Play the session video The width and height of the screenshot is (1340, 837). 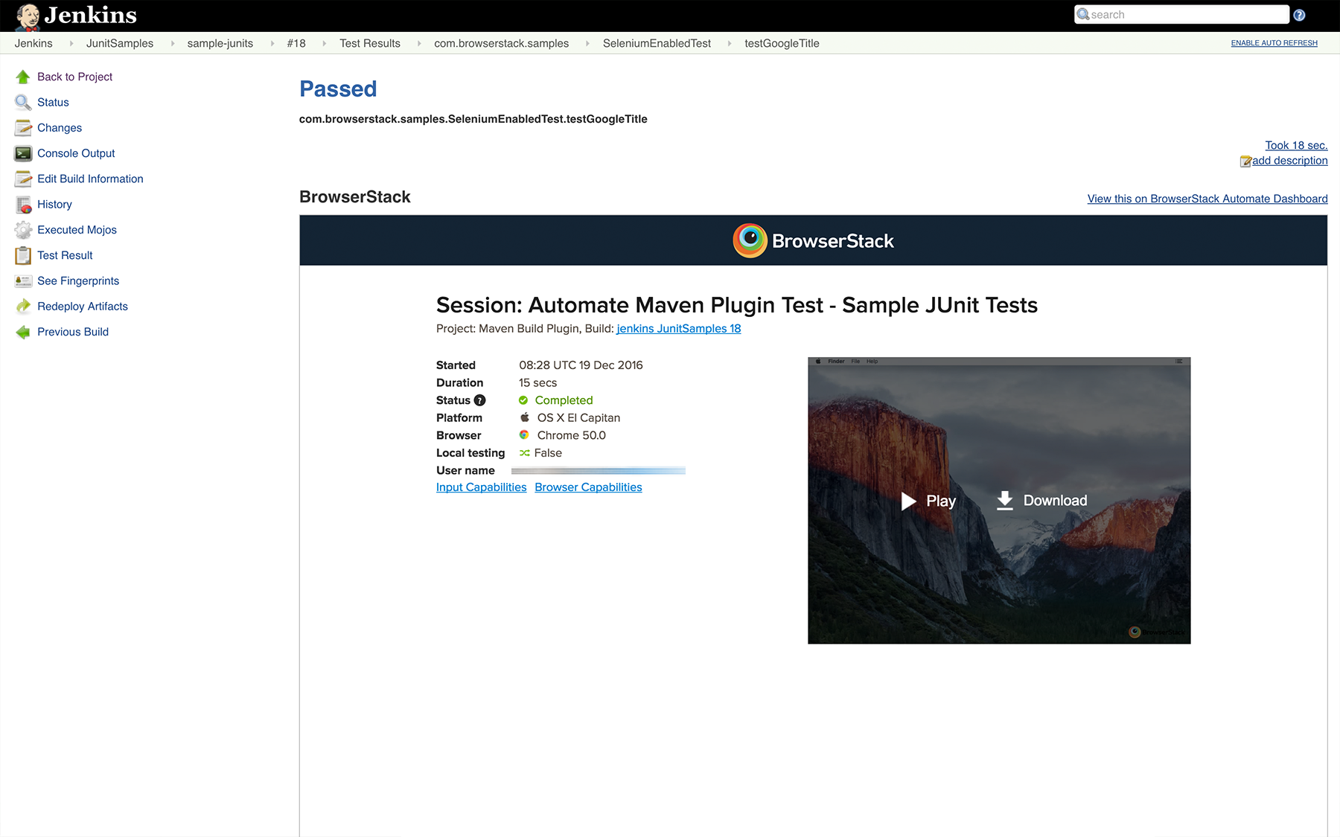point(928,501)
